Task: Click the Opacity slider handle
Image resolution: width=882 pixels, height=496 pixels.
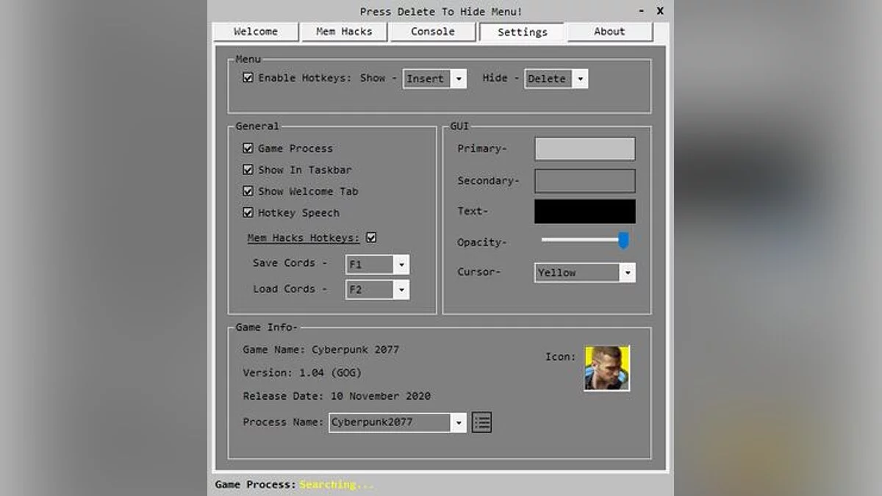Action: coord(623,240)
